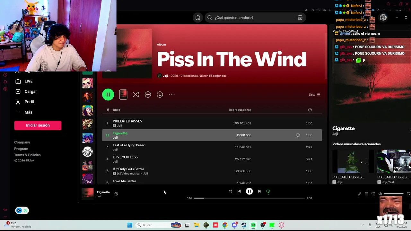Viewport: 411px width, 231px height.
Task: Add the album to library with plus icon
Action: 148,95
